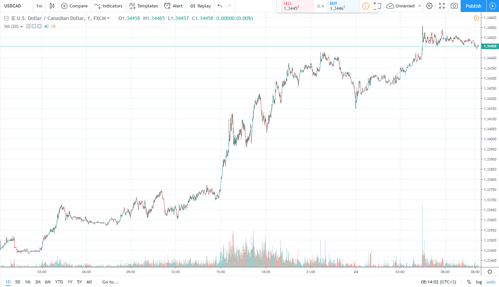Select the 6M date range

(48, 282)
